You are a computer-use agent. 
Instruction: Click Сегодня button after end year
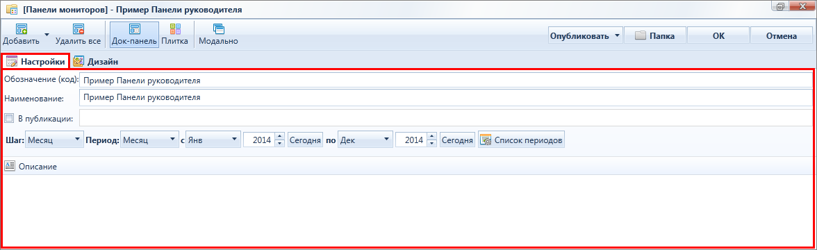click(457, 140)
